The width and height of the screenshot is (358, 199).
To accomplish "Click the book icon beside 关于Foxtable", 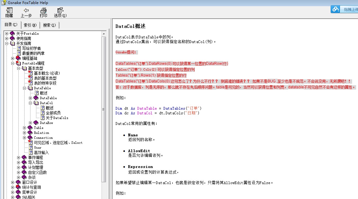I will [x=12, y=33].
